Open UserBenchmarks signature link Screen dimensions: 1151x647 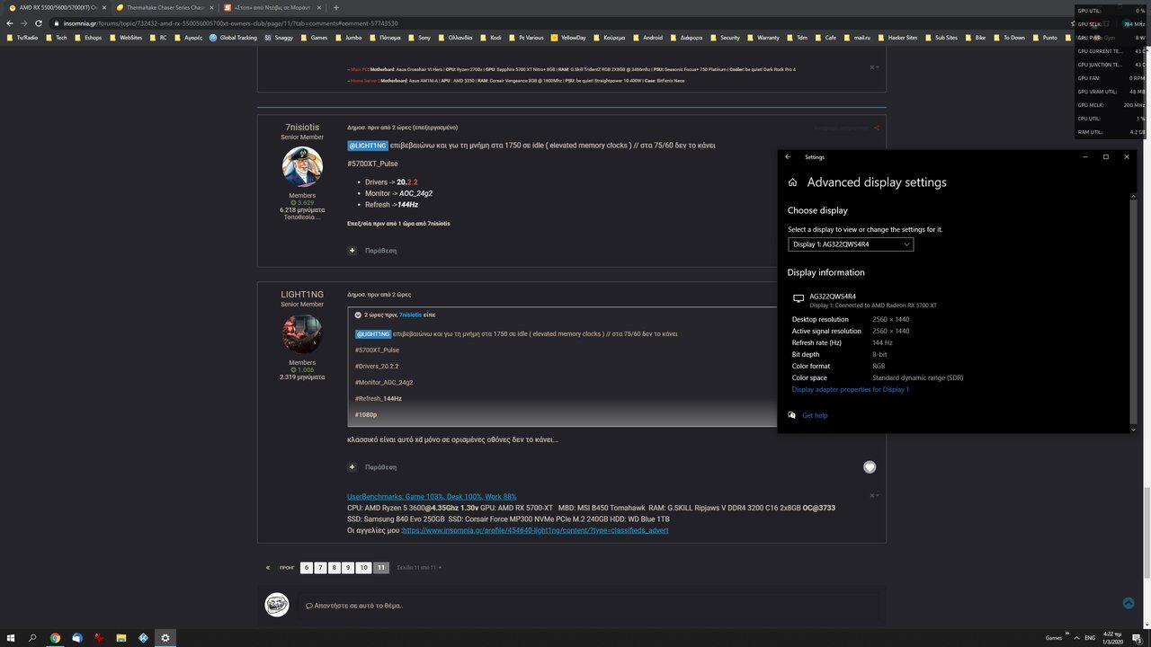click(432, 497)
